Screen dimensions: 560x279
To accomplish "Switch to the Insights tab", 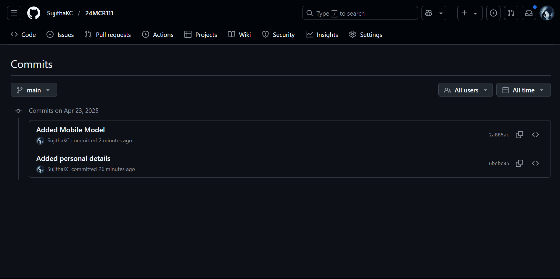I will tap(322, 35).
